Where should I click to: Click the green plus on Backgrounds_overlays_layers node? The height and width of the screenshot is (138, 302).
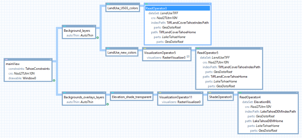click(107, 104)
